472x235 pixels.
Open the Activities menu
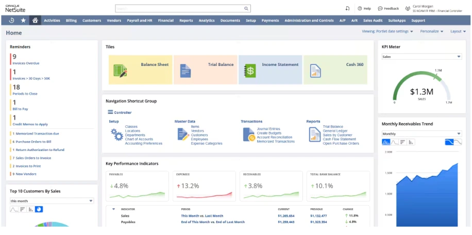pyautogui.click(x=52, y=21)
